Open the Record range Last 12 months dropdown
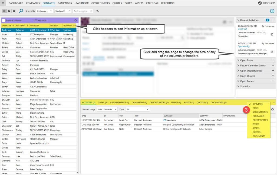 [107, 110]
